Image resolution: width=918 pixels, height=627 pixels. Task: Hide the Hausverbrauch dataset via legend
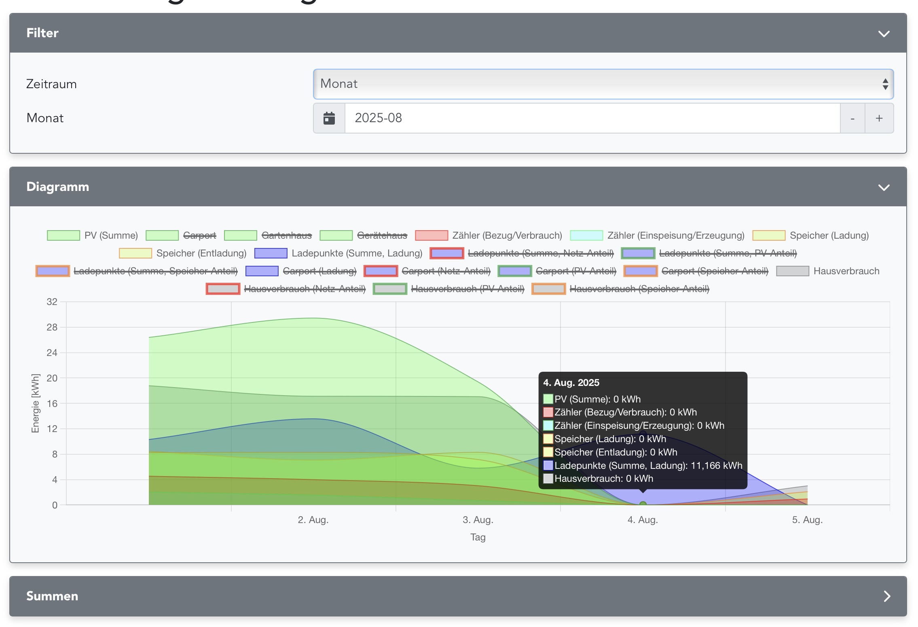pyautogui.click(x=846, y=271)
